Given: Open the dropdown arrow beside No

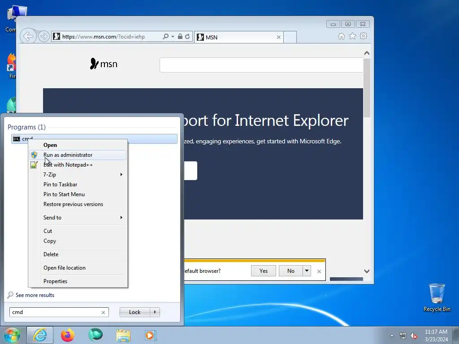Looking at the screenshot, I should (307, 271).
